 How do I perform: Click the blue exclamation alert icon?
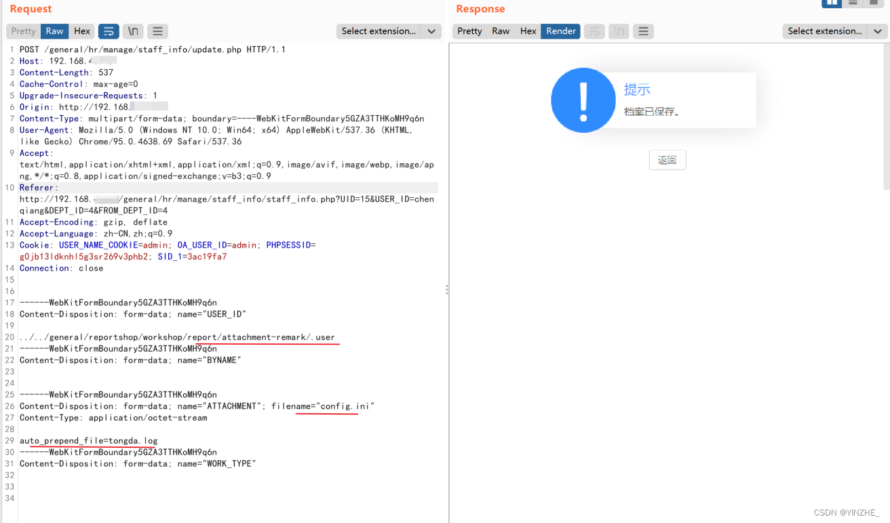[583, 100]
